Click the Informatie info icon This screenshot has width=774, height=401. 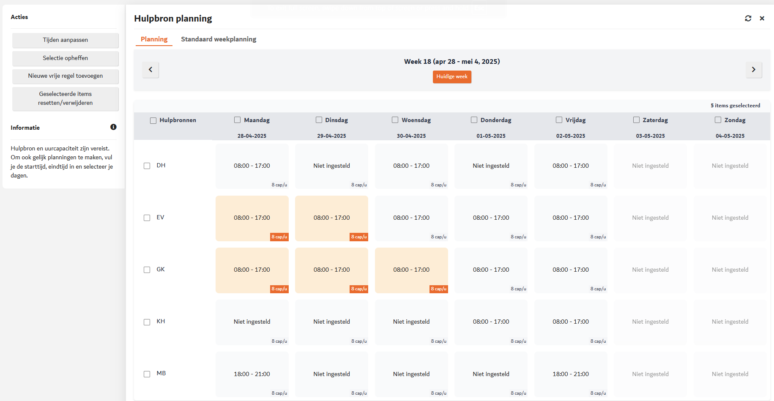(x=113, y=127)
